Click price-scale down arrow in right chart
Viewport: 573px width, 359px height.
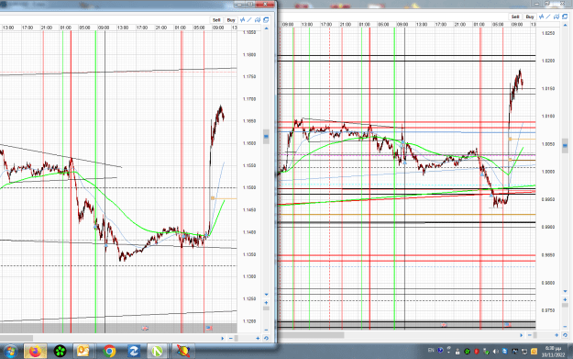(x=566, y=291)
